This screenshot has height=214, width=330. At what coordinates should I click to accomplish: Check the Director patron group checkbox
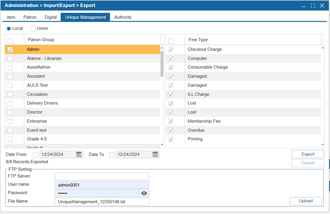(x=10, y=112)
